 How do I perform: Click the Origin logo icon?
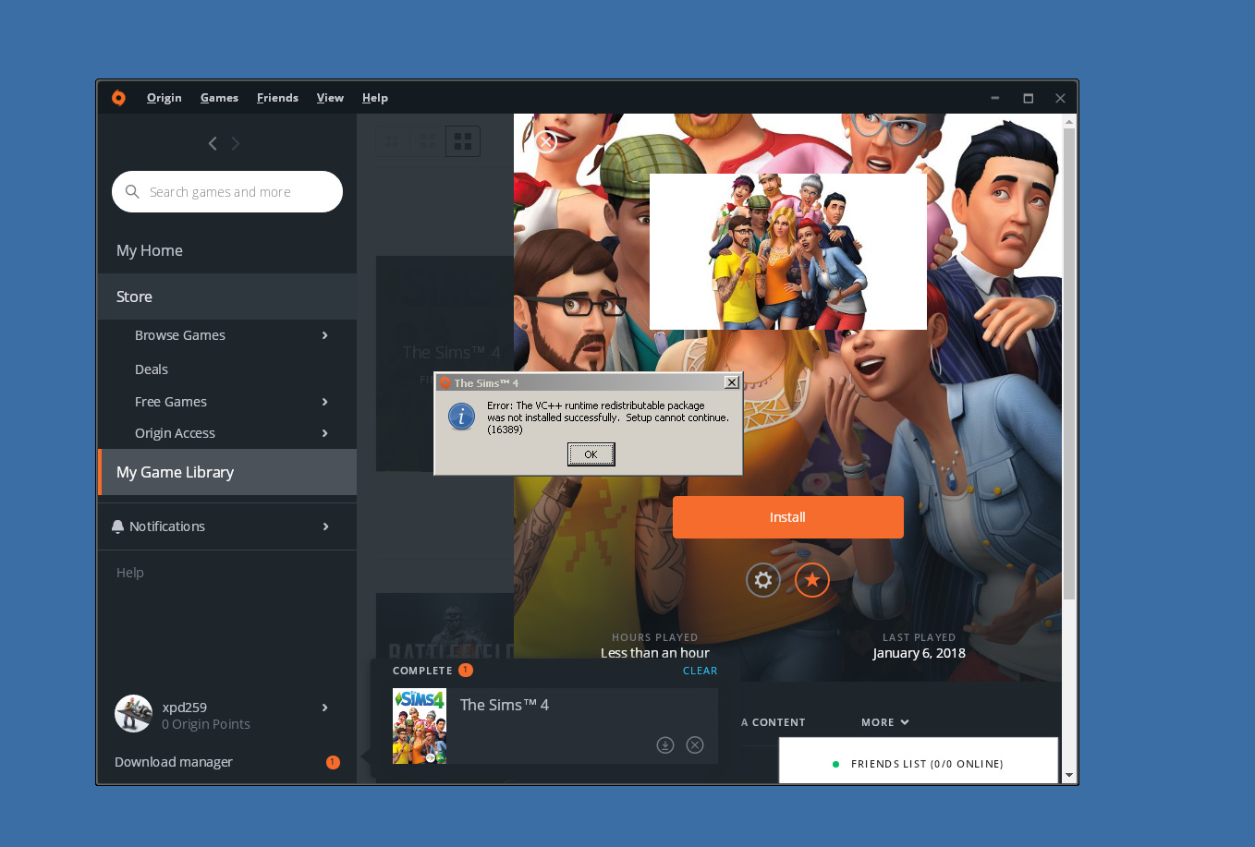click(x=118, y=98)
